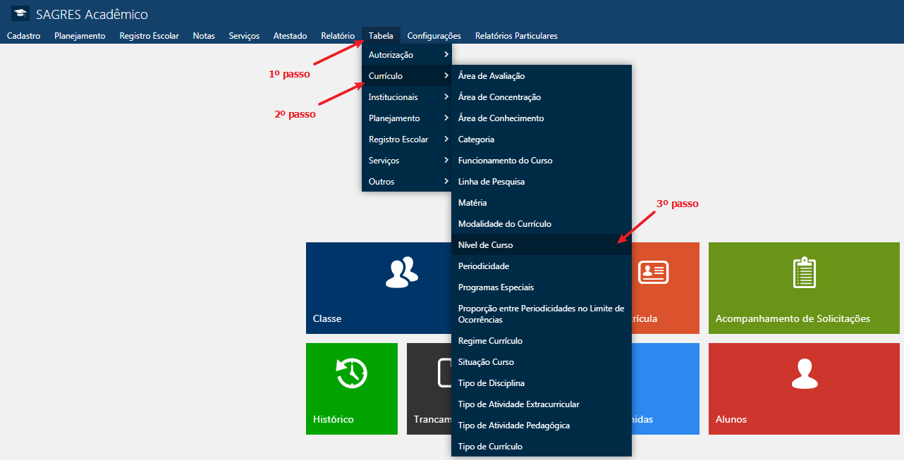Screen dimensions: 904x460
Task: Expand the Autorização submenu arrow
Action: tap(446, 55)
